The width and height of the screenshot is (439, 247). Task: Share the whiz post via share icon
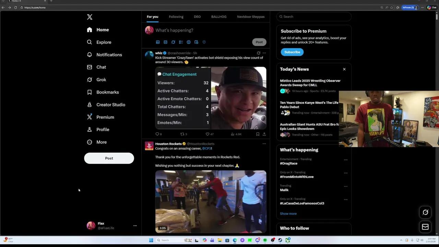pyautogui.click(x=264, y=134)
